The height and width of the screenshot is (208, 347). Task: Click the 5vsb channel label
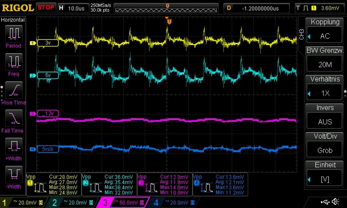pyautogui.click(x=48, y=149)
